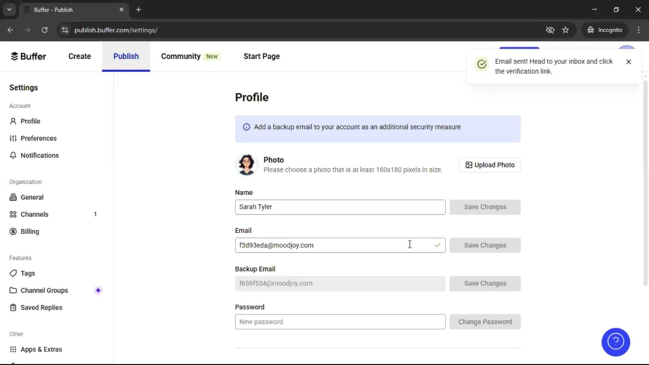649x365 pixels.
Task: Click the Change Password button
Action: (x=485, y=321)
